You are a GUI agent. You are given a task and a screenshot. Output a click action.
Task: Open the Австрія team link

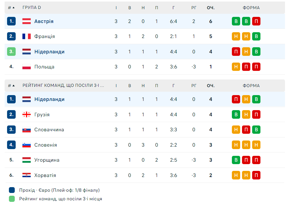tap(44, 21)
